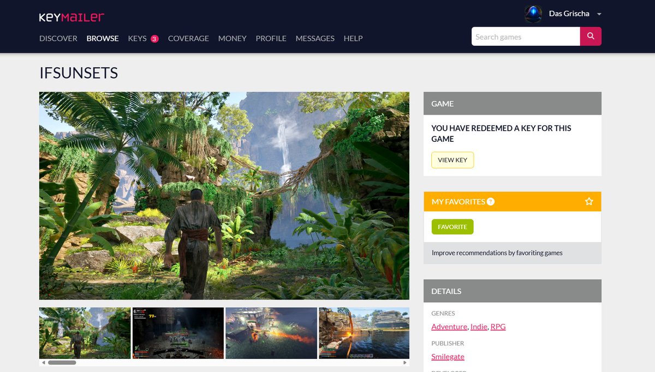Click the Das Grischa avatar image
Image resolution: width=655 pixels, height=372 pixels.
[533, 14]
